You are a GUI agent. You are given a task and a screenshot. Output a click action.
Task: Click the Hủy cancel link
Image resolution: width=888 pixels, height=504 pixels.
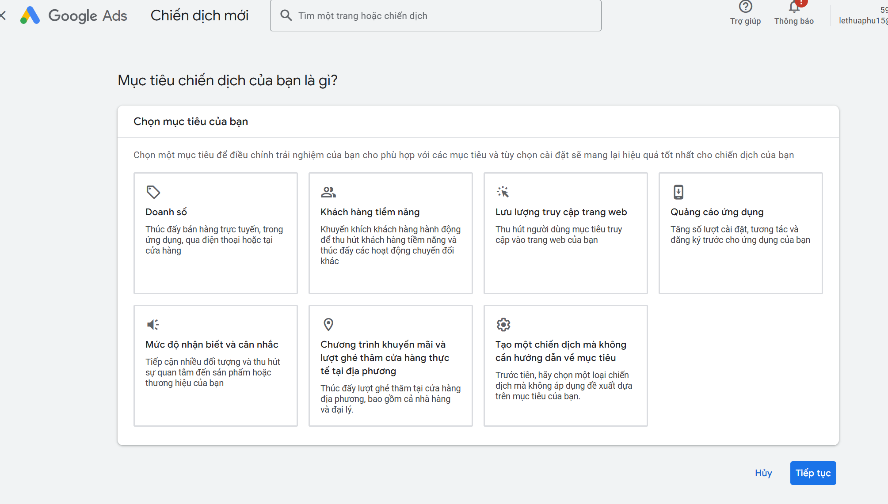(763, 473)
